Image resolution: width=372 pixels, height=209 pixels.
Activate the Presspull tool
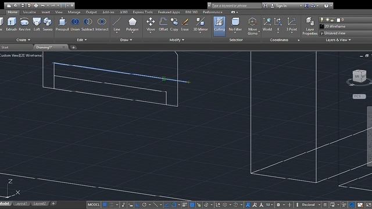pyautogui.click(x=62, y=24)
